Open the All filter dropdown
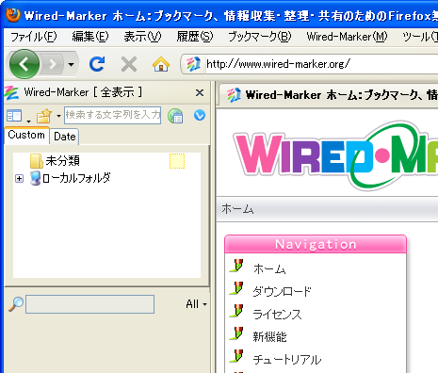The width and height of the screenshot is (438, 373). tap(196, 304)
